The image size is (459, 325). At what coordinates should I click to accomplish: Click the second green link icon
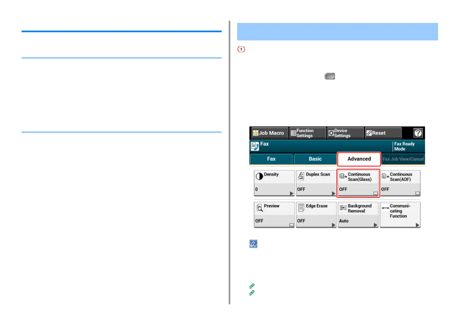[252, 293]
